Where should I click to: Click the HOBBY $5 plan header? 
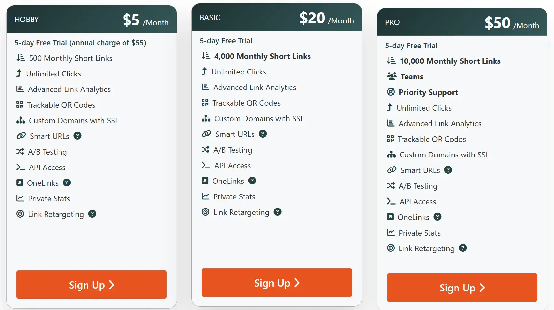point(91,20)
